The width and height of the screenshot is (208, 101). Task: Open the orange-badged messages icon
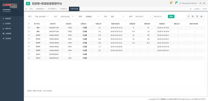point(171,3)
